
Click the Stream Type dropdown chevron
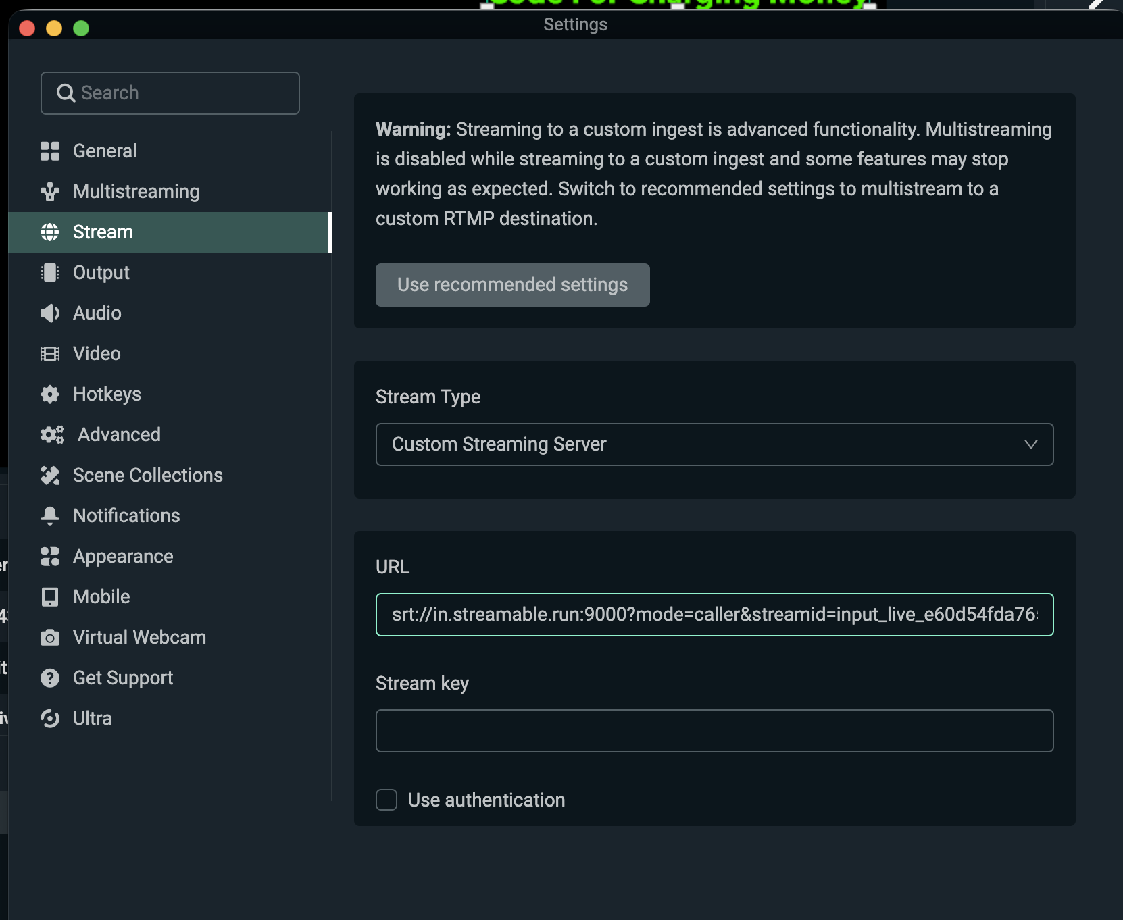1030,444
